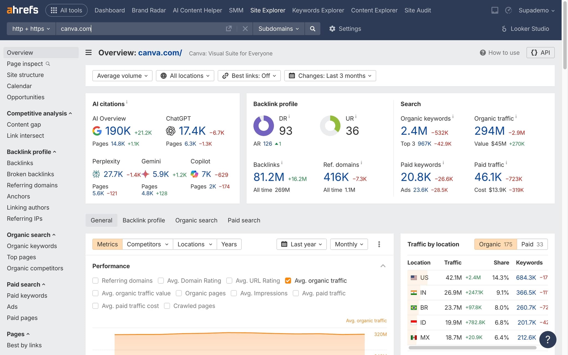Open the Monthly granularity dropdown

pos(349,244)
